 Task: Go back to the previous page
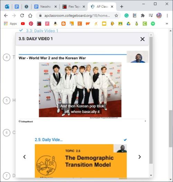pos(6,16)
